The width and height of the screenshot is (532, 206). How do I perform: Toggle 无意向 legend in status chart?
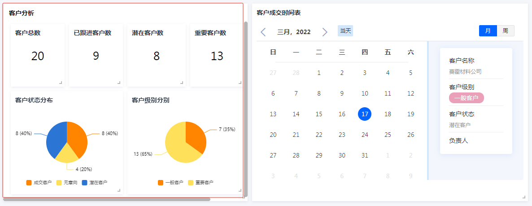(67, 183)
